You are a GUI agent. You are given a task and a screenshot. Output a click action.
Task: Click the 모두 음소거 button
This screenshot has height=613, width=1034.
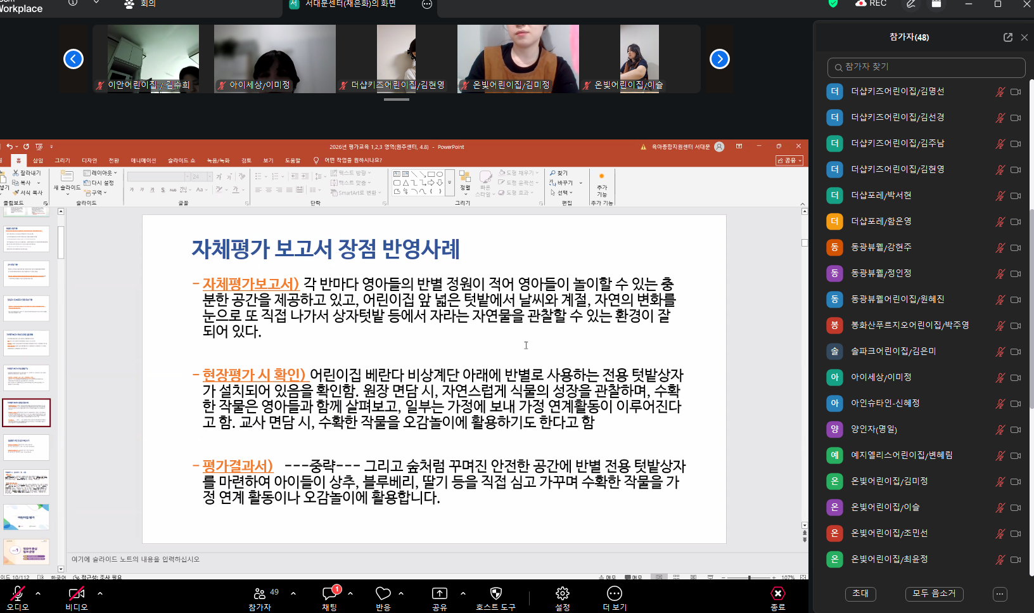click(934, 593)
